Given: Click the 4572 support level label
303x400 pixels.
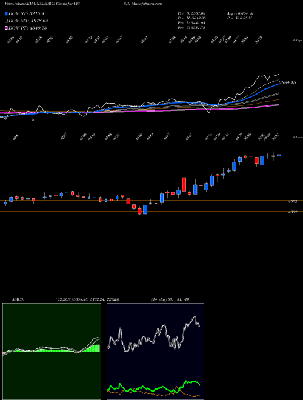Looking at the screenshot, I should pyautogui.click(x=293, y=202).
